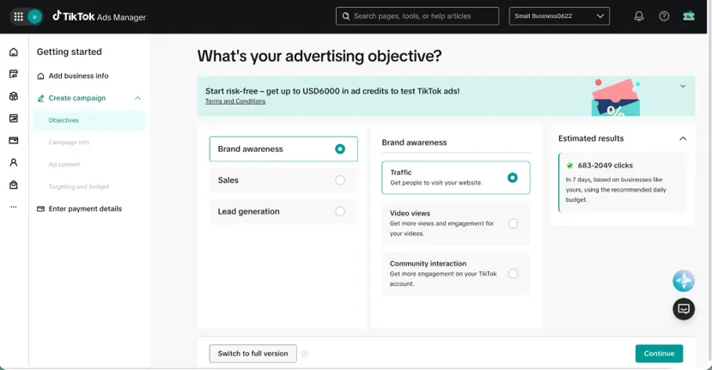Go to Objectives sub-step
This screenshot has width=712, height=370.
89,120
